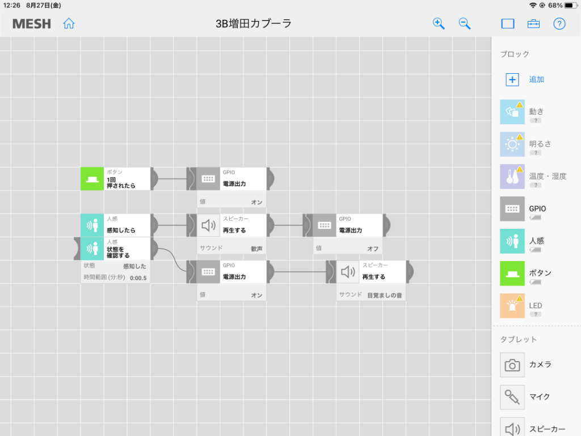Tap the GPIO block wired from 状態を確認する
The height and width of the screenshot is (436, 581).
point(231,272)
